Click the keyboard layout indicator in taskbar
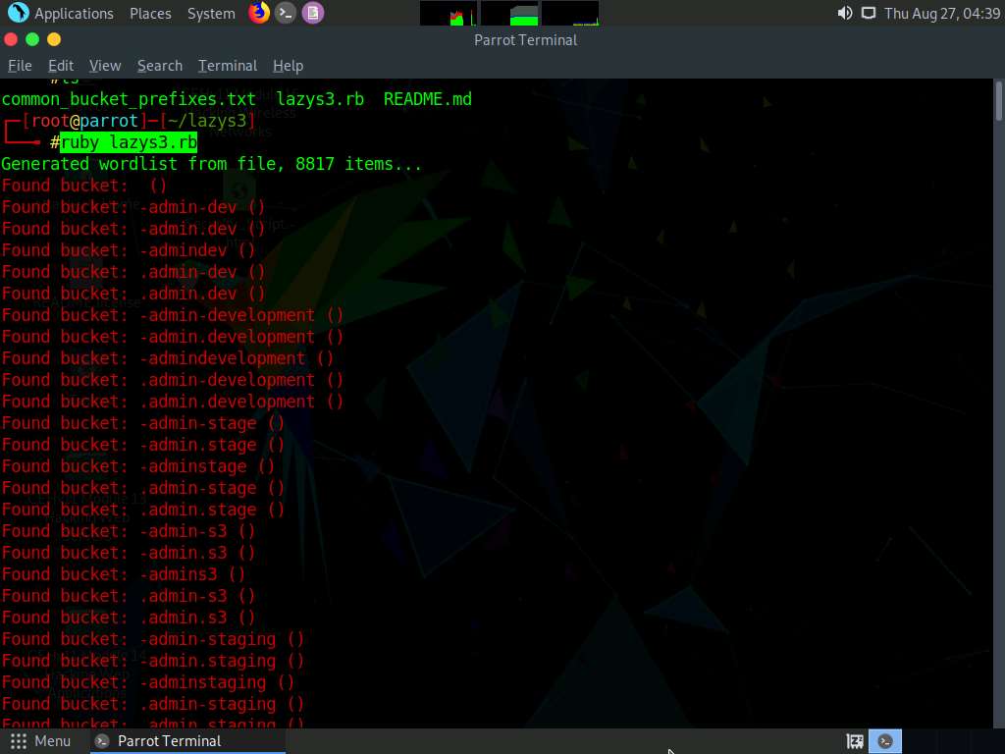 pyautogui.click(x=854, y=741)
